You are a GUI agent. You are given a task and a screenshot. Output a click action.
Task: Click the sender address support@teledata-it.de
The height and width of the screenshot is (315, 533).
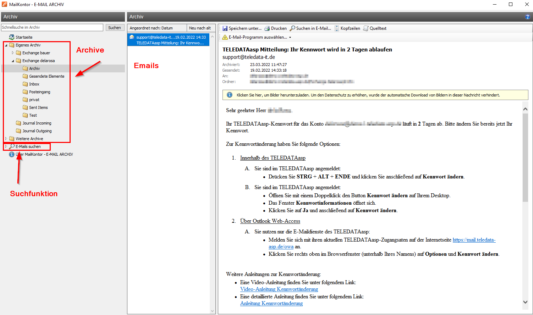pyautogui.click(x=249, y=57)
